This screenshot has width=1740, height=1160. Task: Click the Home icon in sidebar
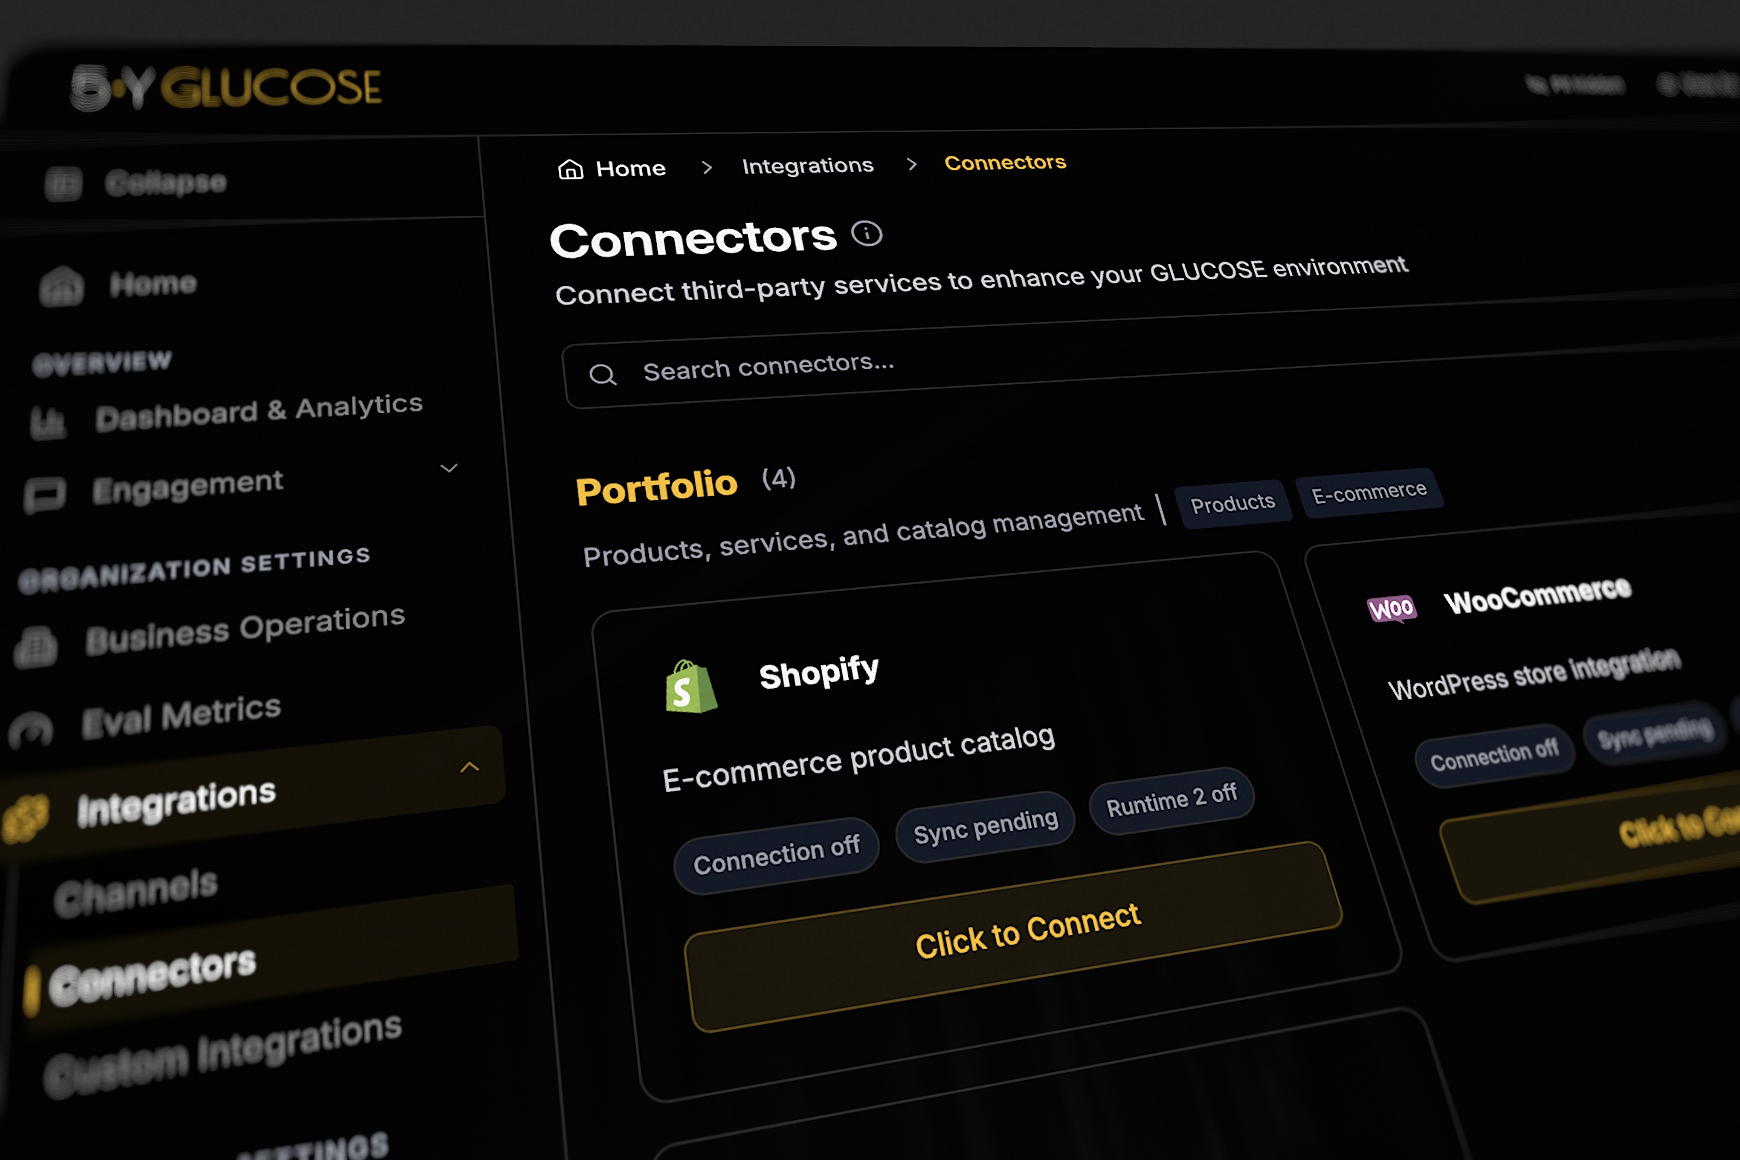click(62, 287)
